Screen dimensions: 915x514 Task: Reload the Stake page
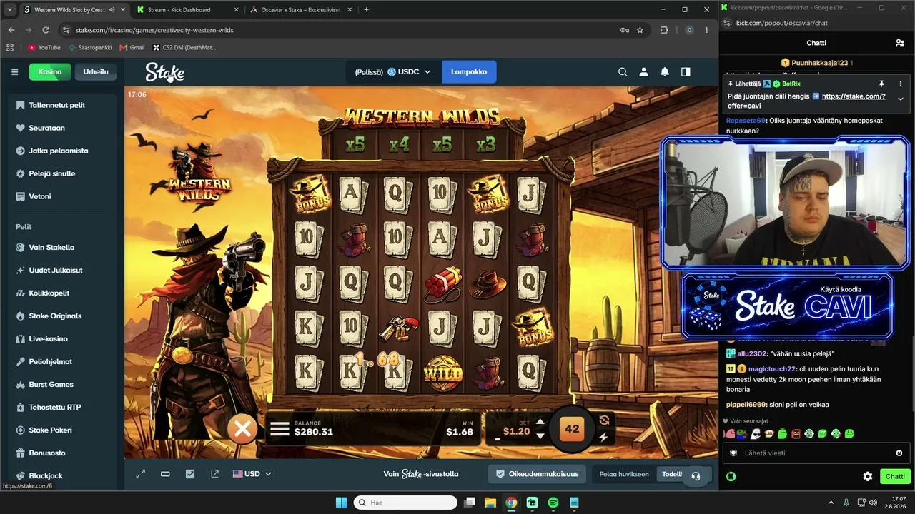pyautogui.click(x=46, y=30)
